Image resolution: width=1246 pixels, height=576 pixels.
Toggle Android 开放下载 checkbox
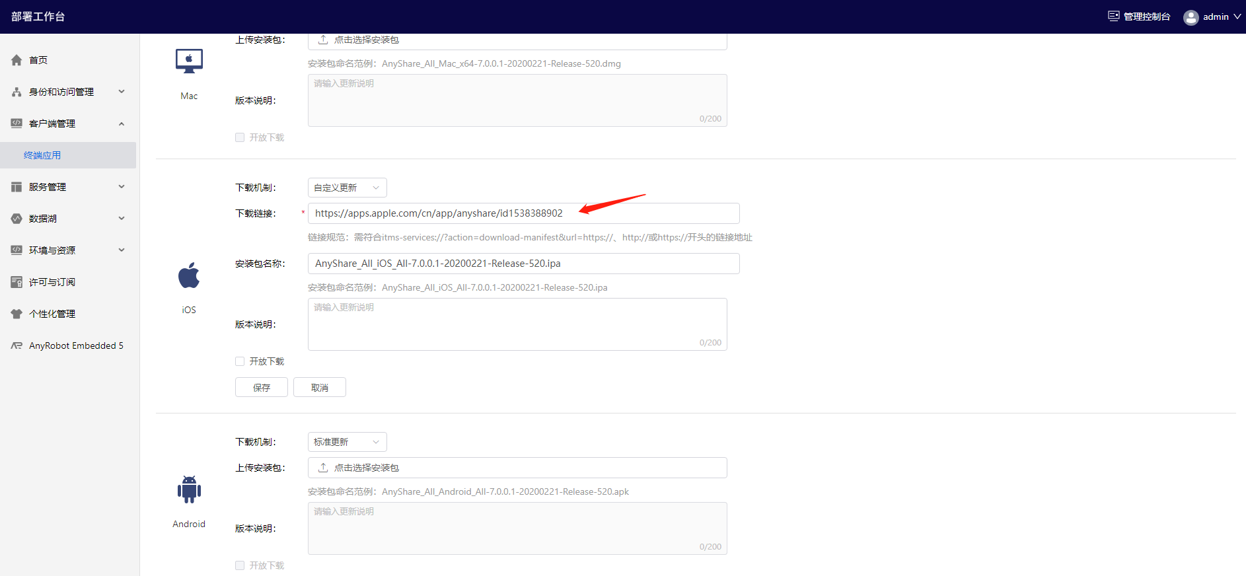point(240,565)
